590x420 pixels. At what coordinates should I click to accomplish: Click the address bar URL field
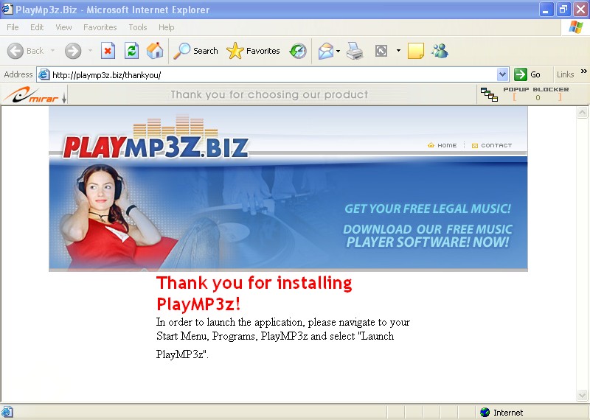pos(273,75)
